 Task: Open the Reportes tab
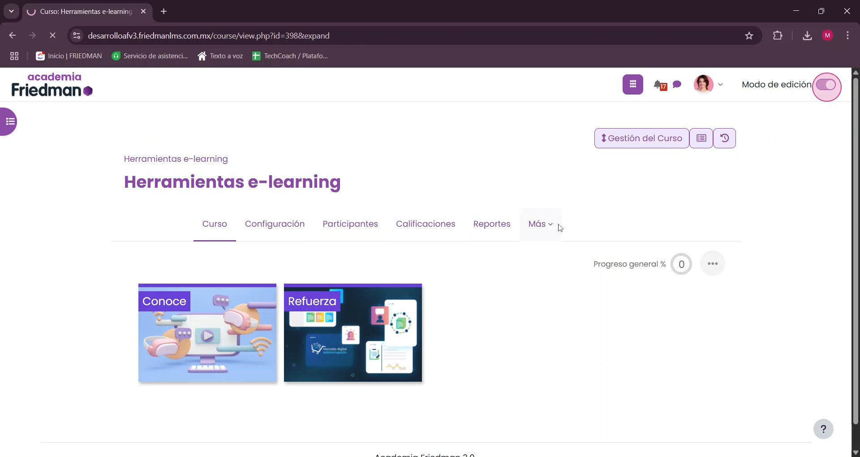(492, 224)
